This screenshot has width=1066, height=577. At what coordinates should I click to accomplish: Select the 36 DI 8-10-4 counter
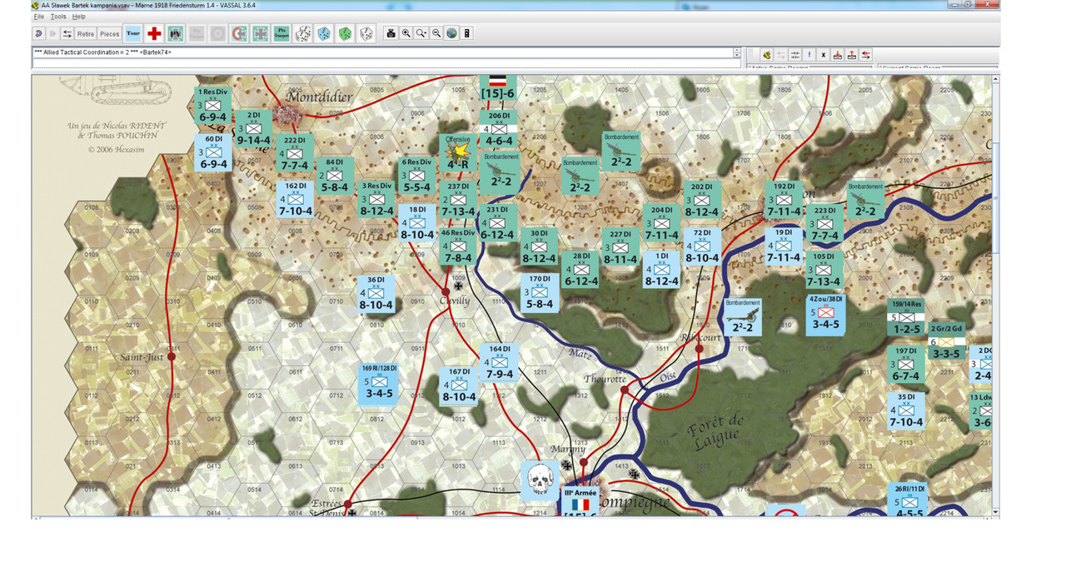point(376,293)
